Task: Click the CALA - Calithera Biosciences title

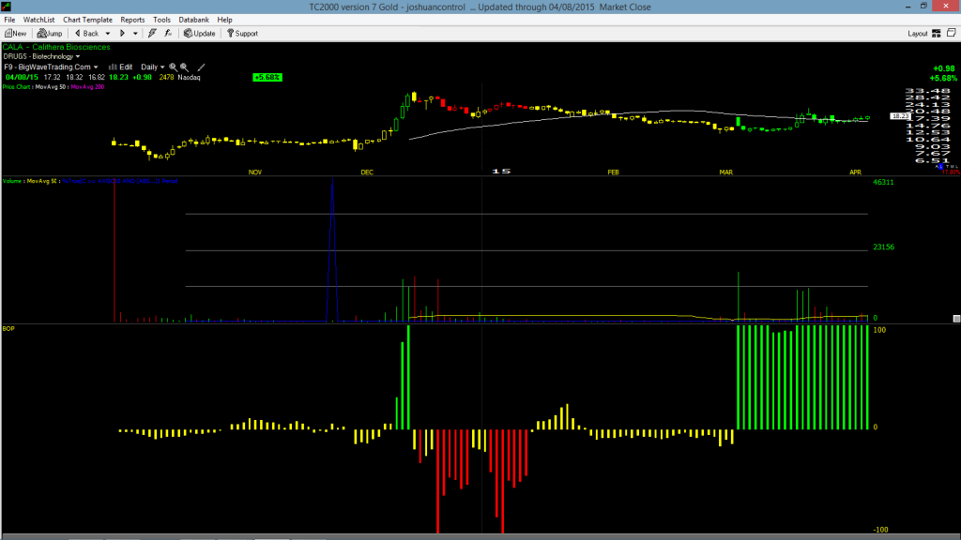Action: coord(56,47)
